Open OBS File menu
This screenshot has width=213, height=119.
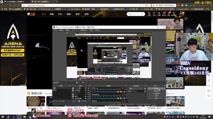[x=55, y=30]
